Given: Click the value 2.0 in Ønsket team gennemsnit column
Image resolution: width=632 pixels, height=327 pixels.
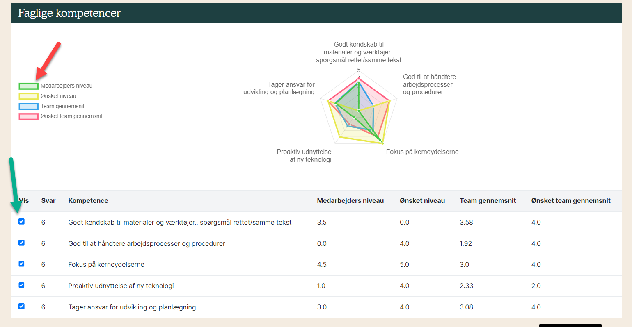Looking at the screenshot, I should (536, 286).
